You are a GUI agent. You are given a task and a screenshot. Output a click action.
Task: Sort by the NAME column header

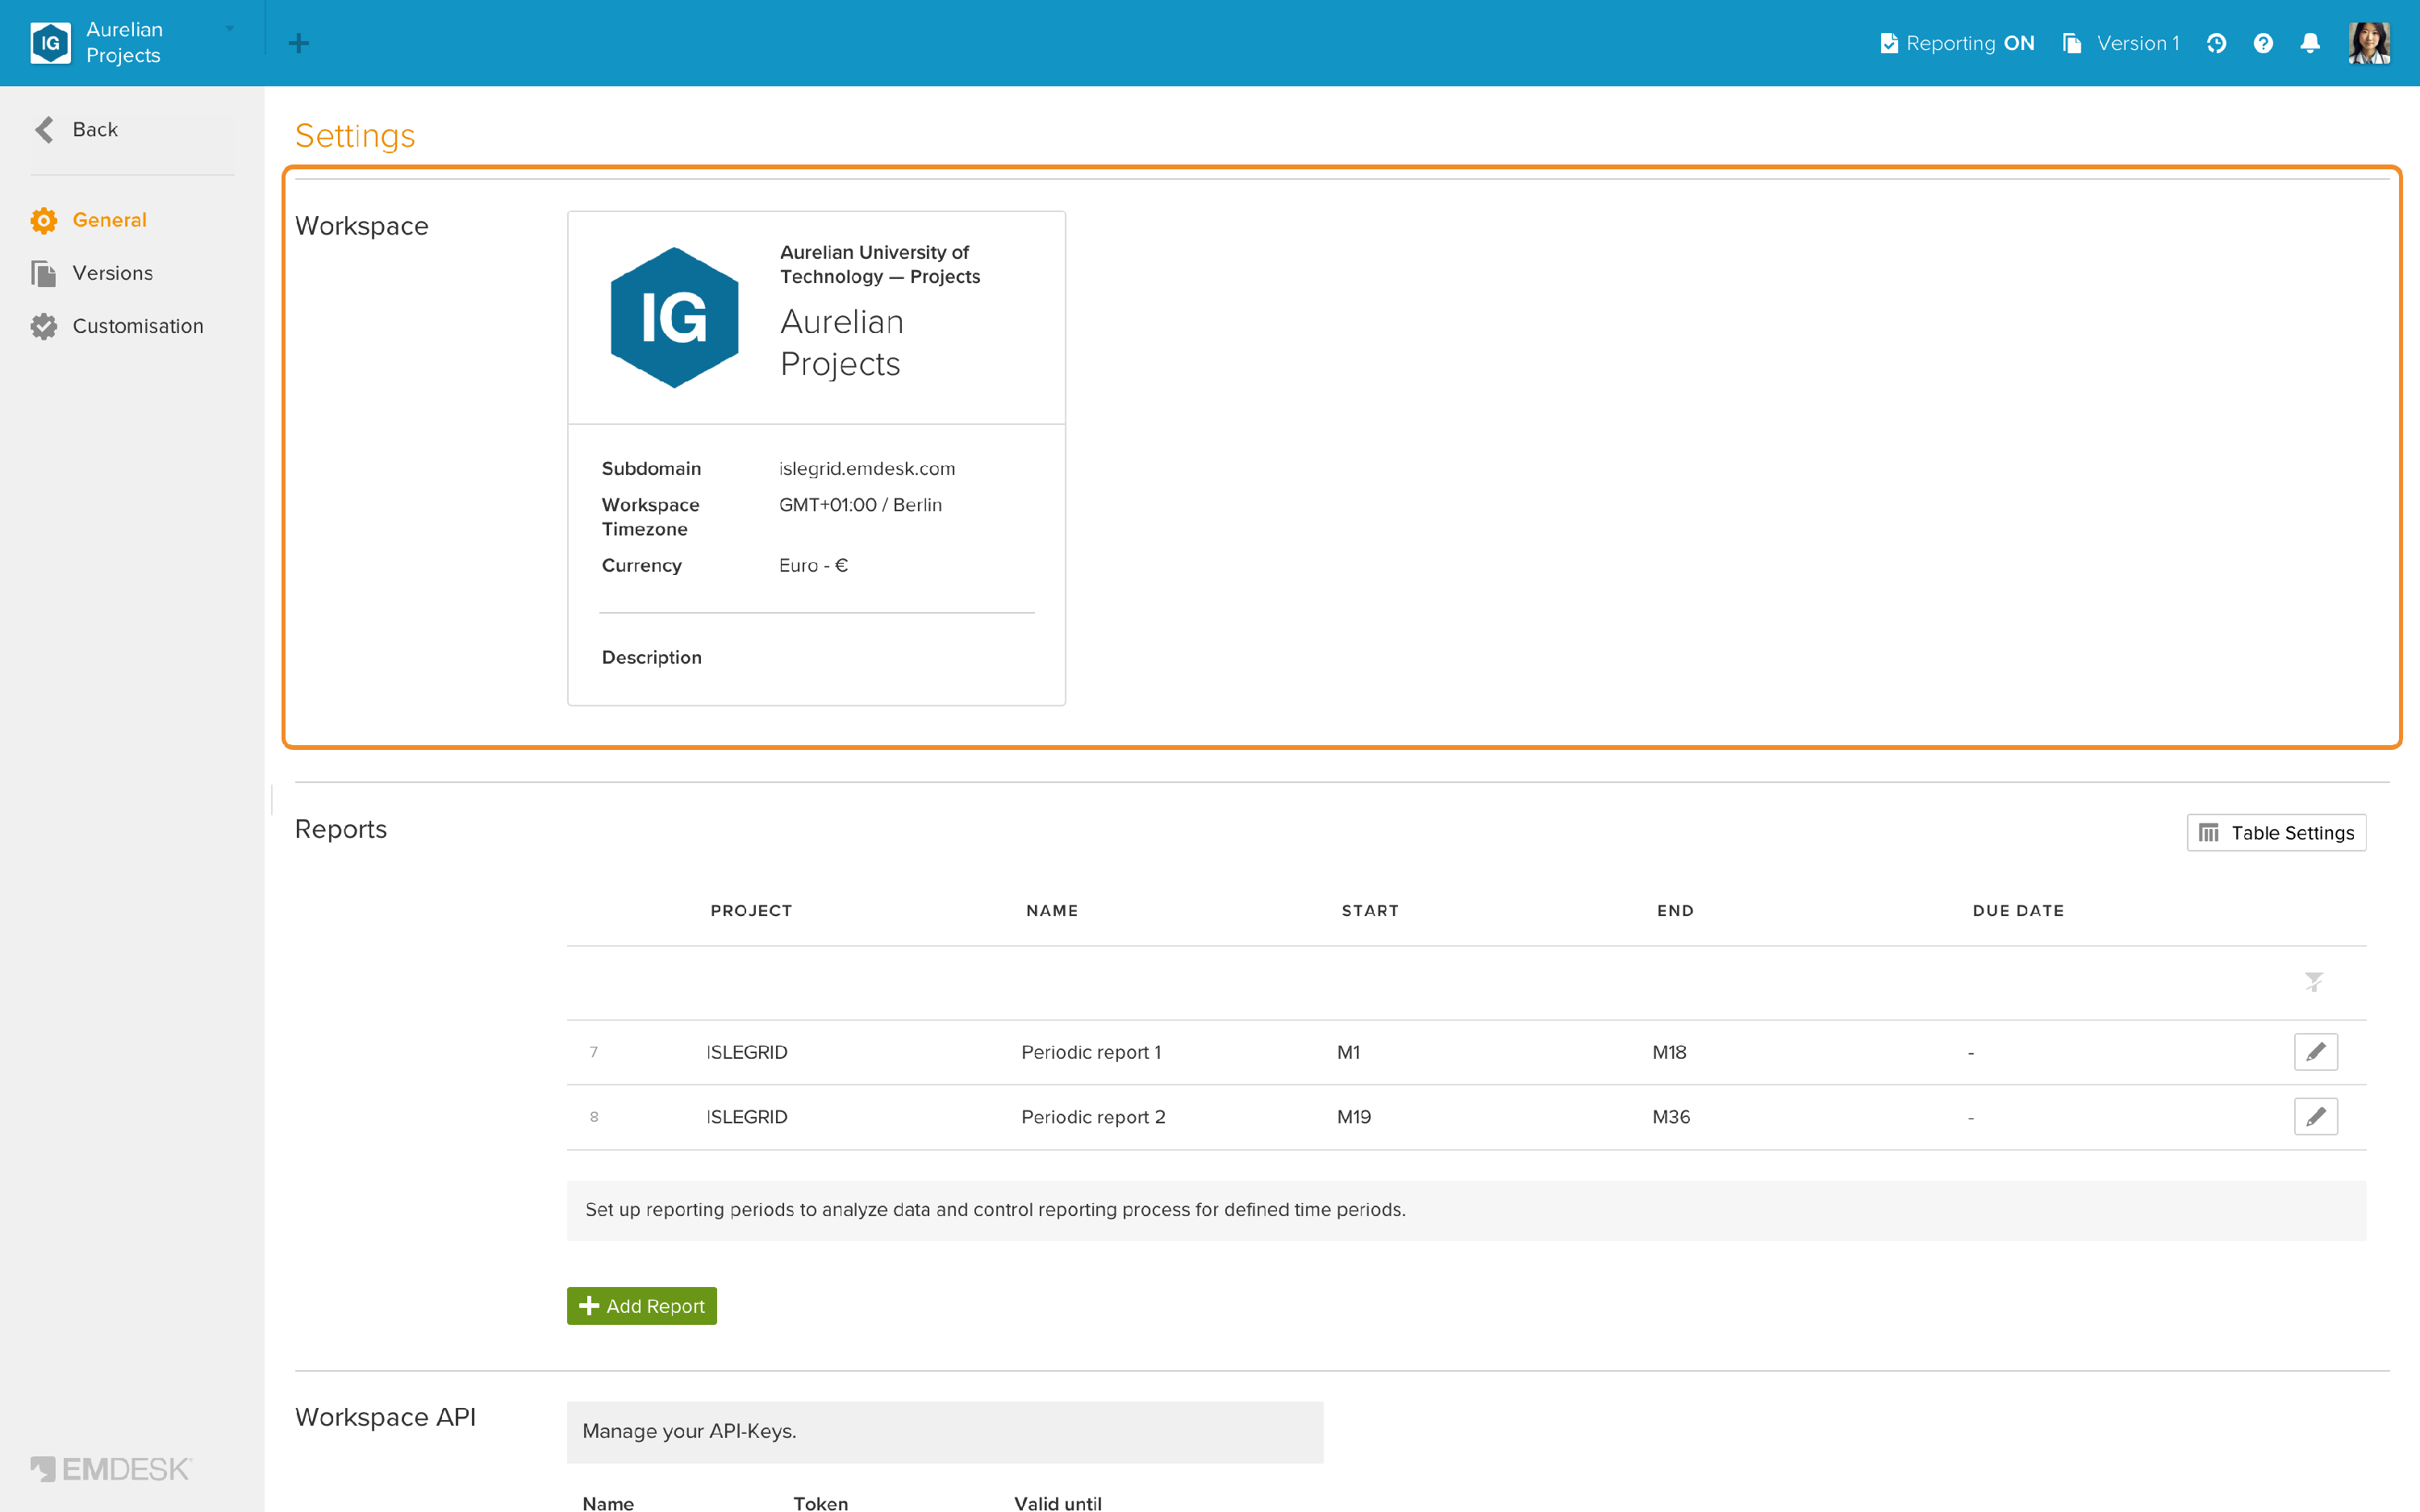coord(1052,911)
